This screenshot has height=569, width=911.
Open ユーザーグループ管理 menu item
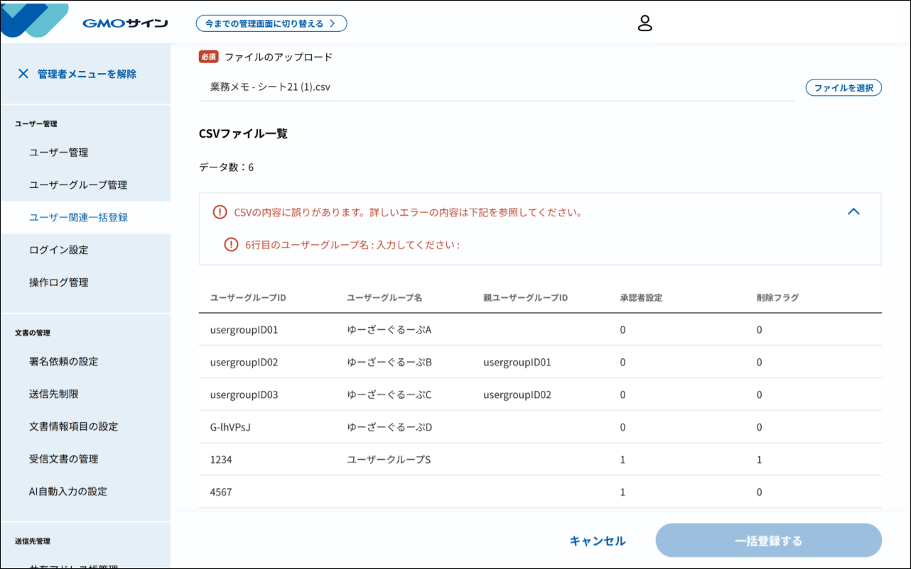click(x=78, y=185)
